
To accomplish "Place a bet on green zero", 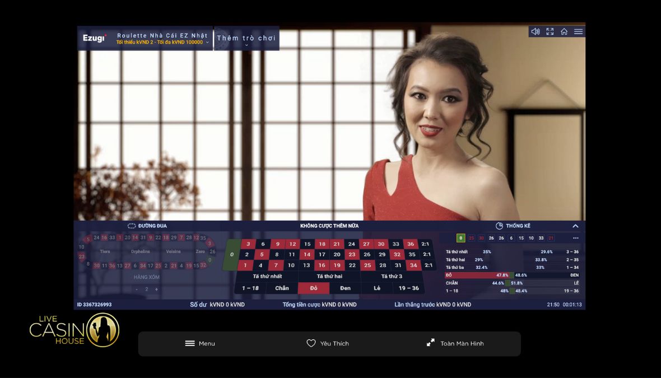I will [x=232, y=255].
